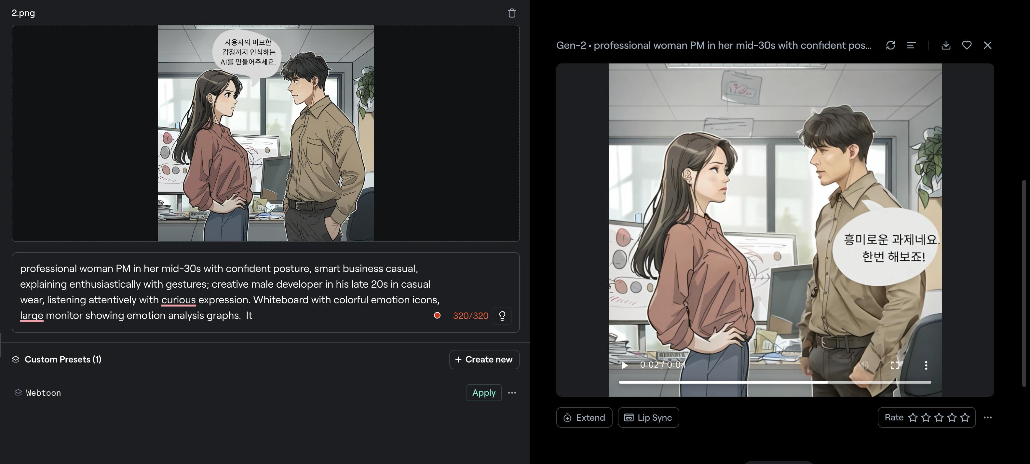Viewport: 1030px width, 464px height.
Task: Create new custom preset
Action: [x=484, y=360]
